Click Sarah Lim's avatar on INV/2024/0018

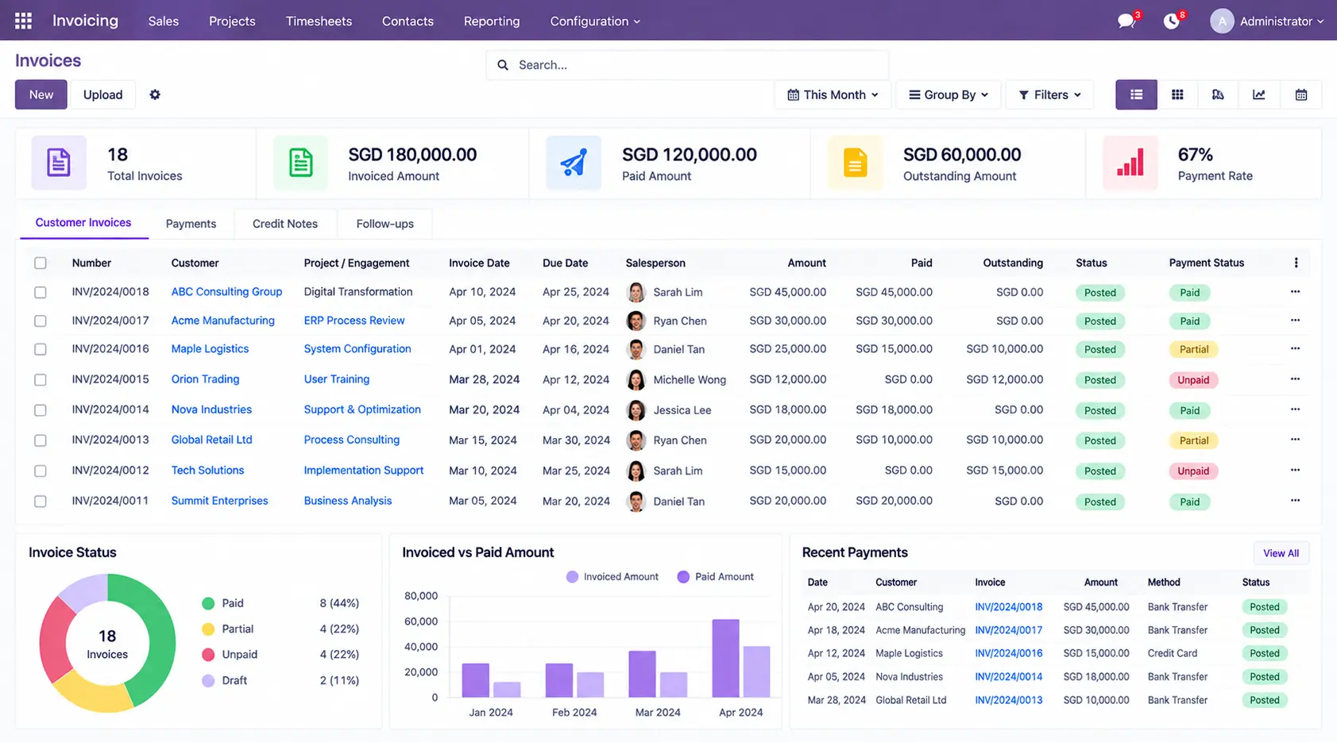point(636,292)
